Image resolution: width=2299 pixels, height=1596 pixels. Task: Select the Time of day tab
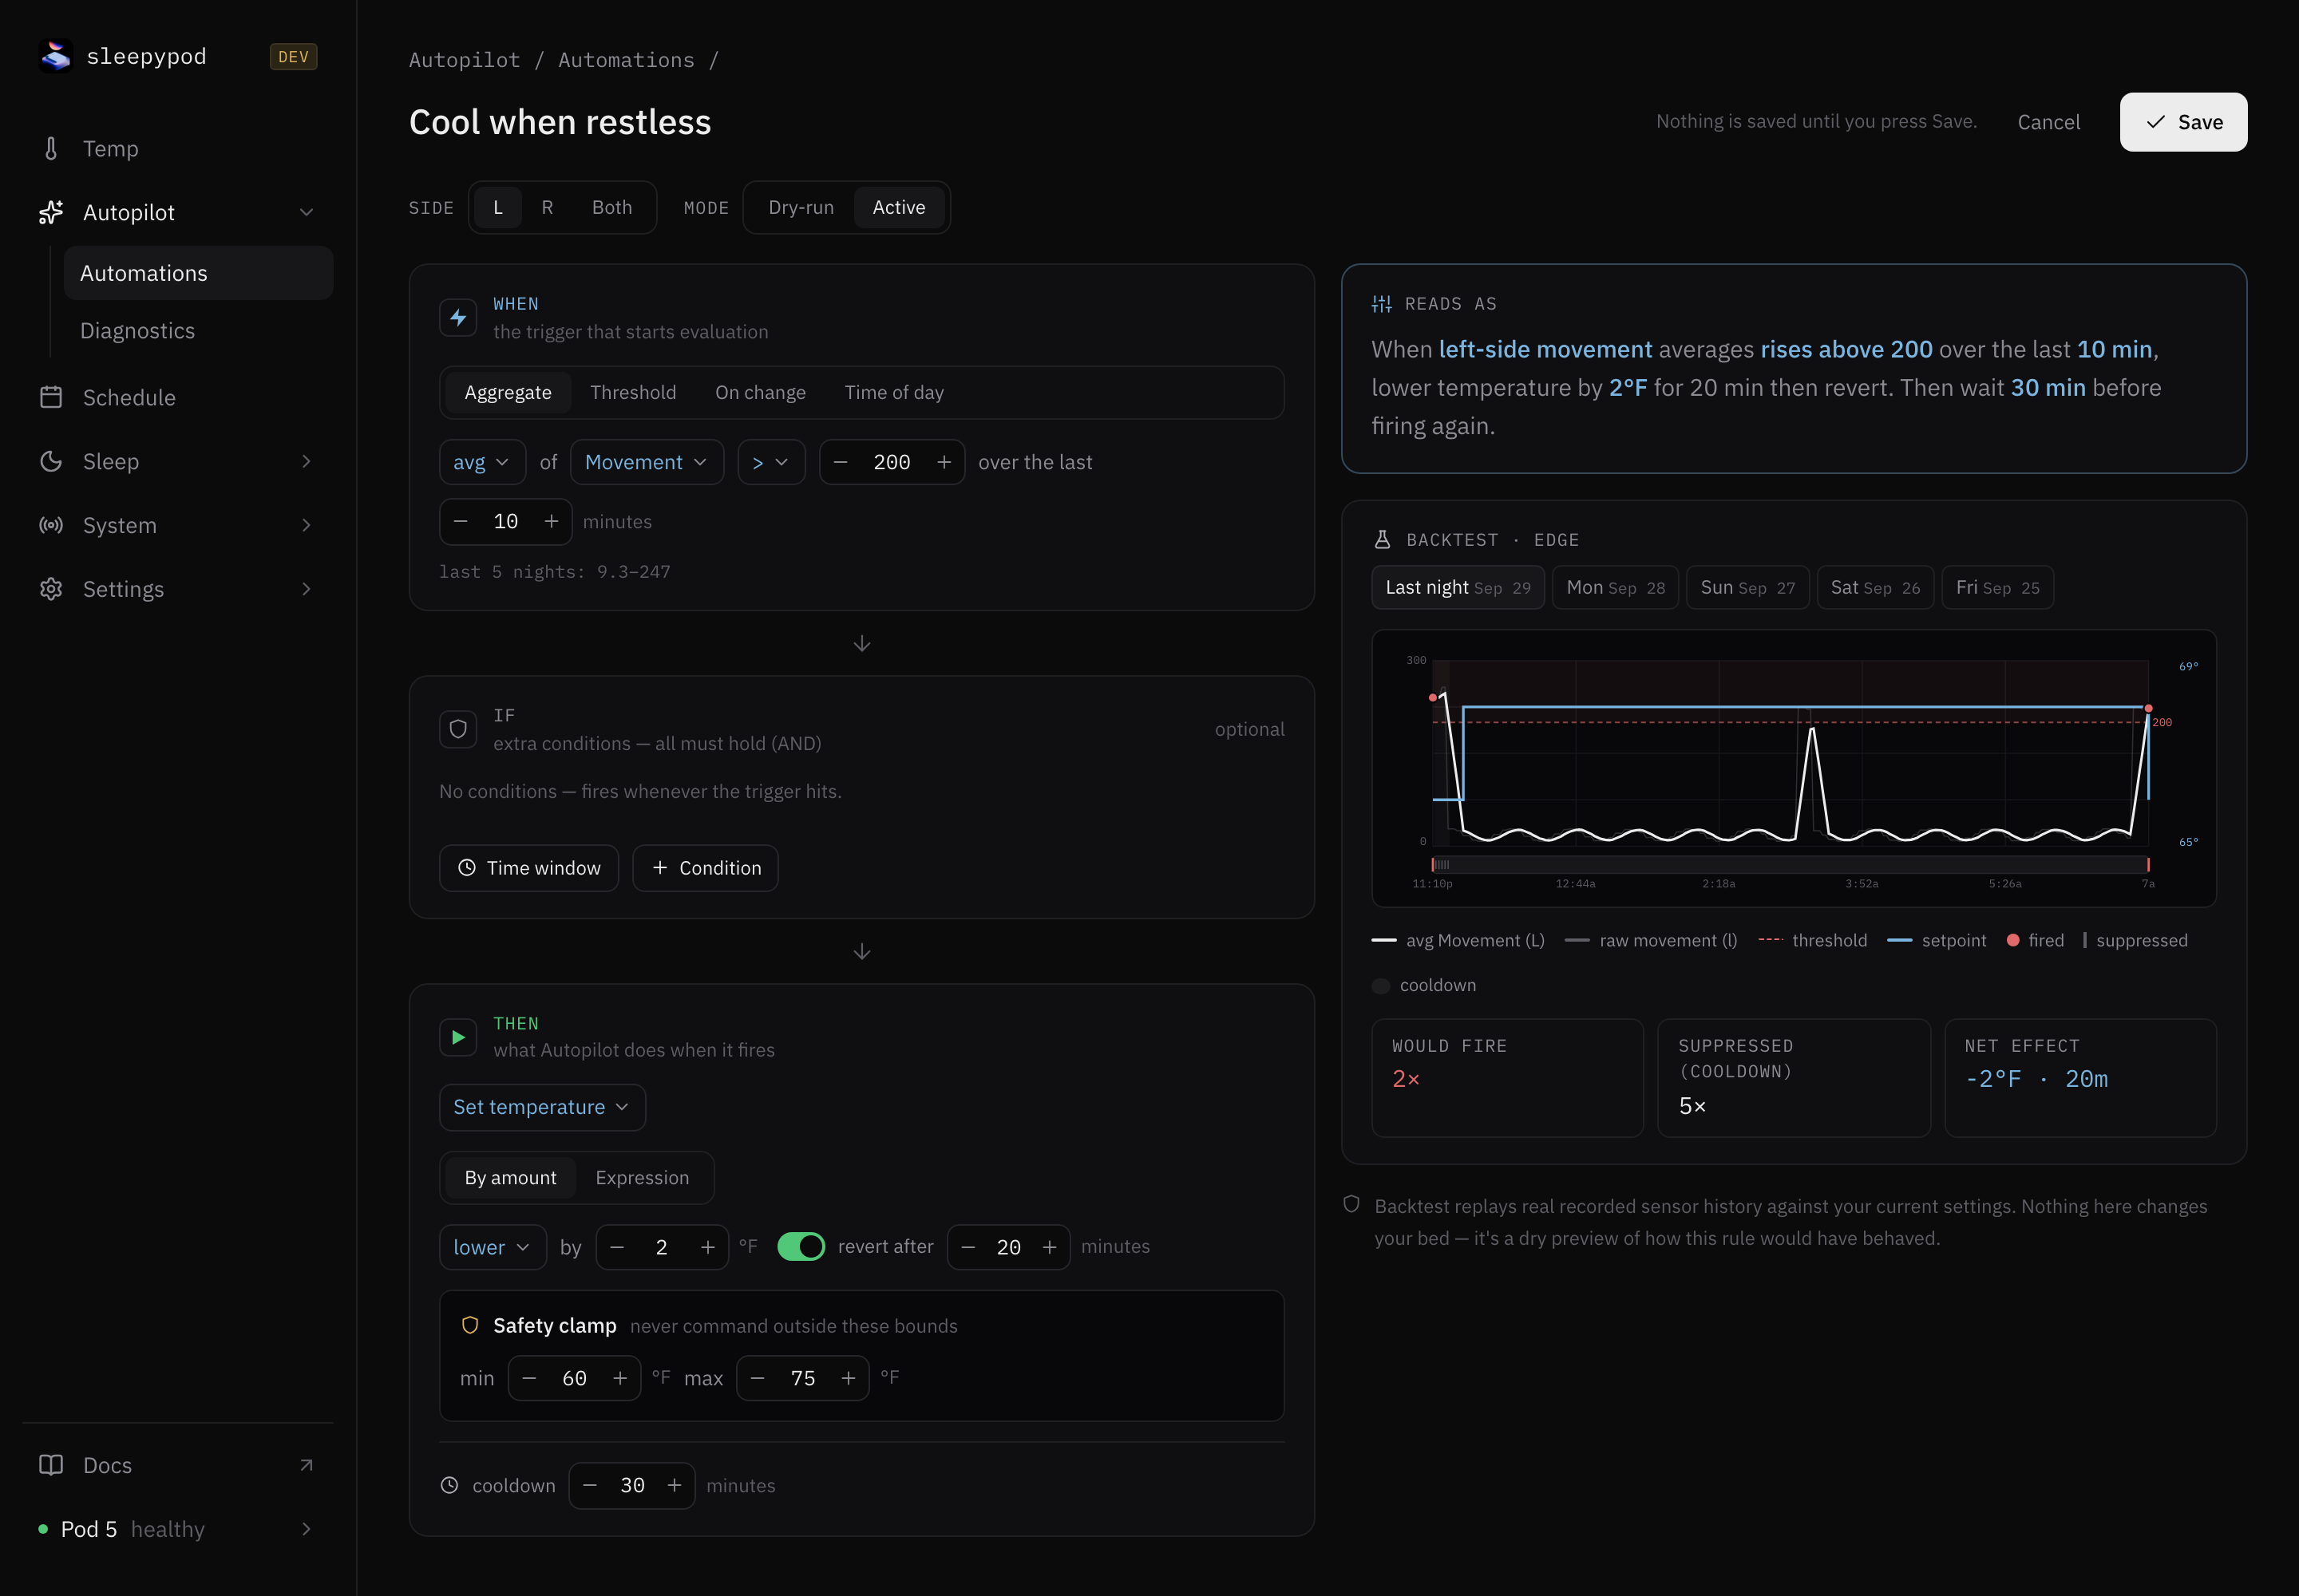click(894, 392)
